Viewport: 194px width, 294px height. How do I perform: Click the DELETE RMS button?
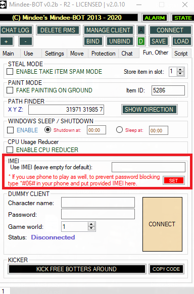pyautogui.click(x=58, y=30)
